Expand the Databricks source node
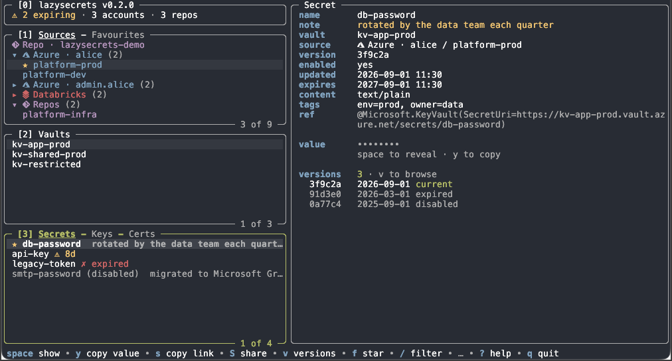Viewport: 672px width, 361px height. [x=15, y=95]
